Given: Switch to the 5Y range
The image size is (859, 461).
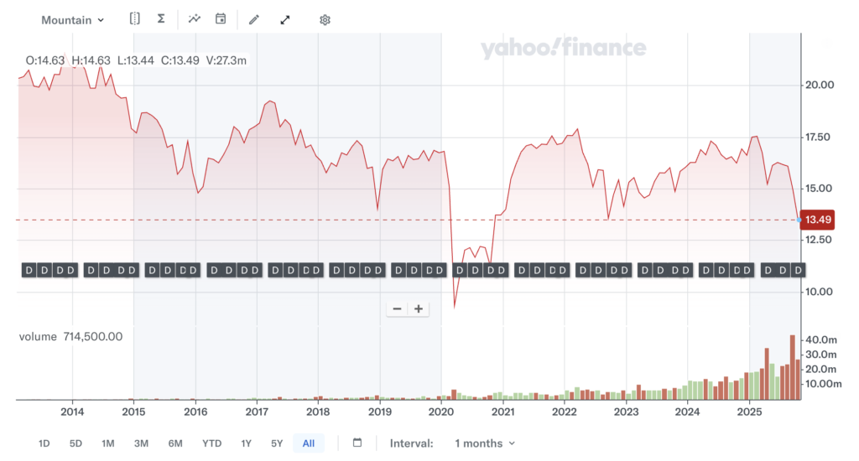Looking at the screenshot, I should pyautogui.click(x=277, y=443).
